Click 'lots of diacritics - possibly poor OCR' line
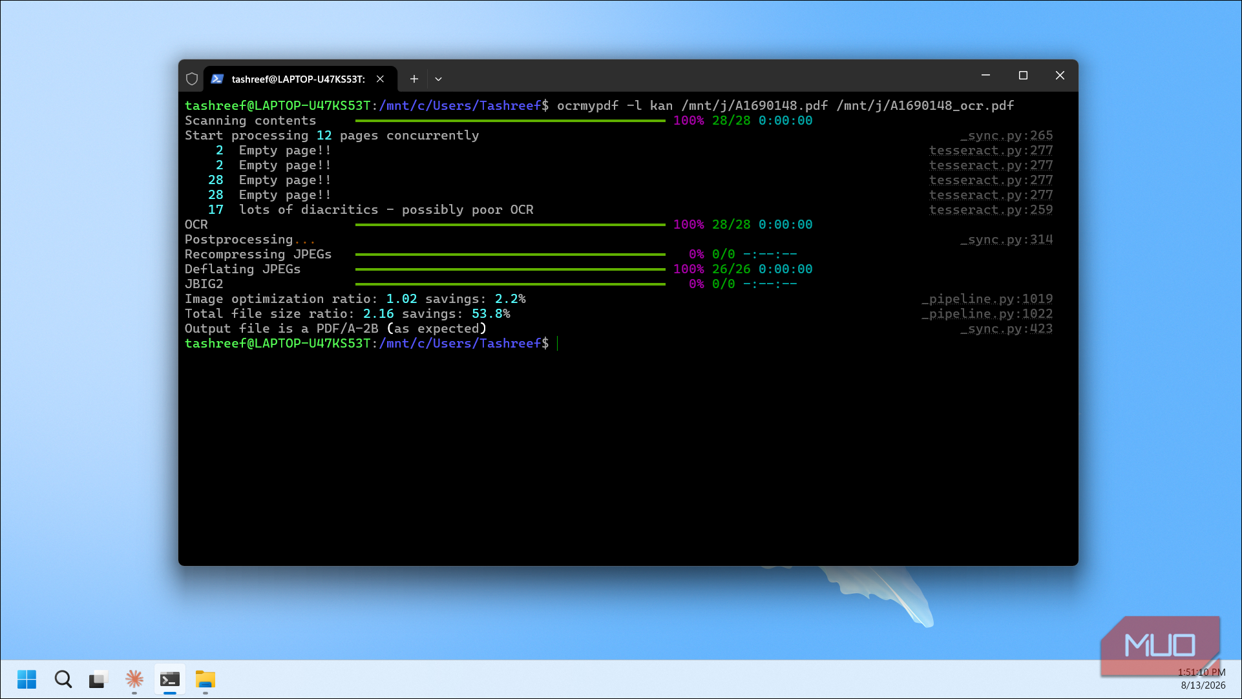Screen dimensions: 1242x699 [x=386, y=210]
